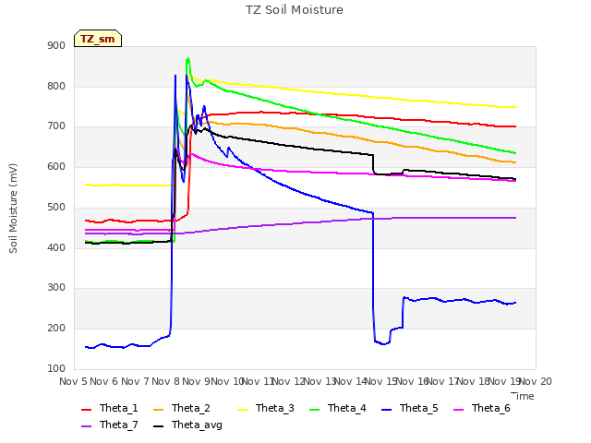Screen dimensions: 591x443
Task: Toggle Theta_avg series in legend
Action: coord(188,425)
